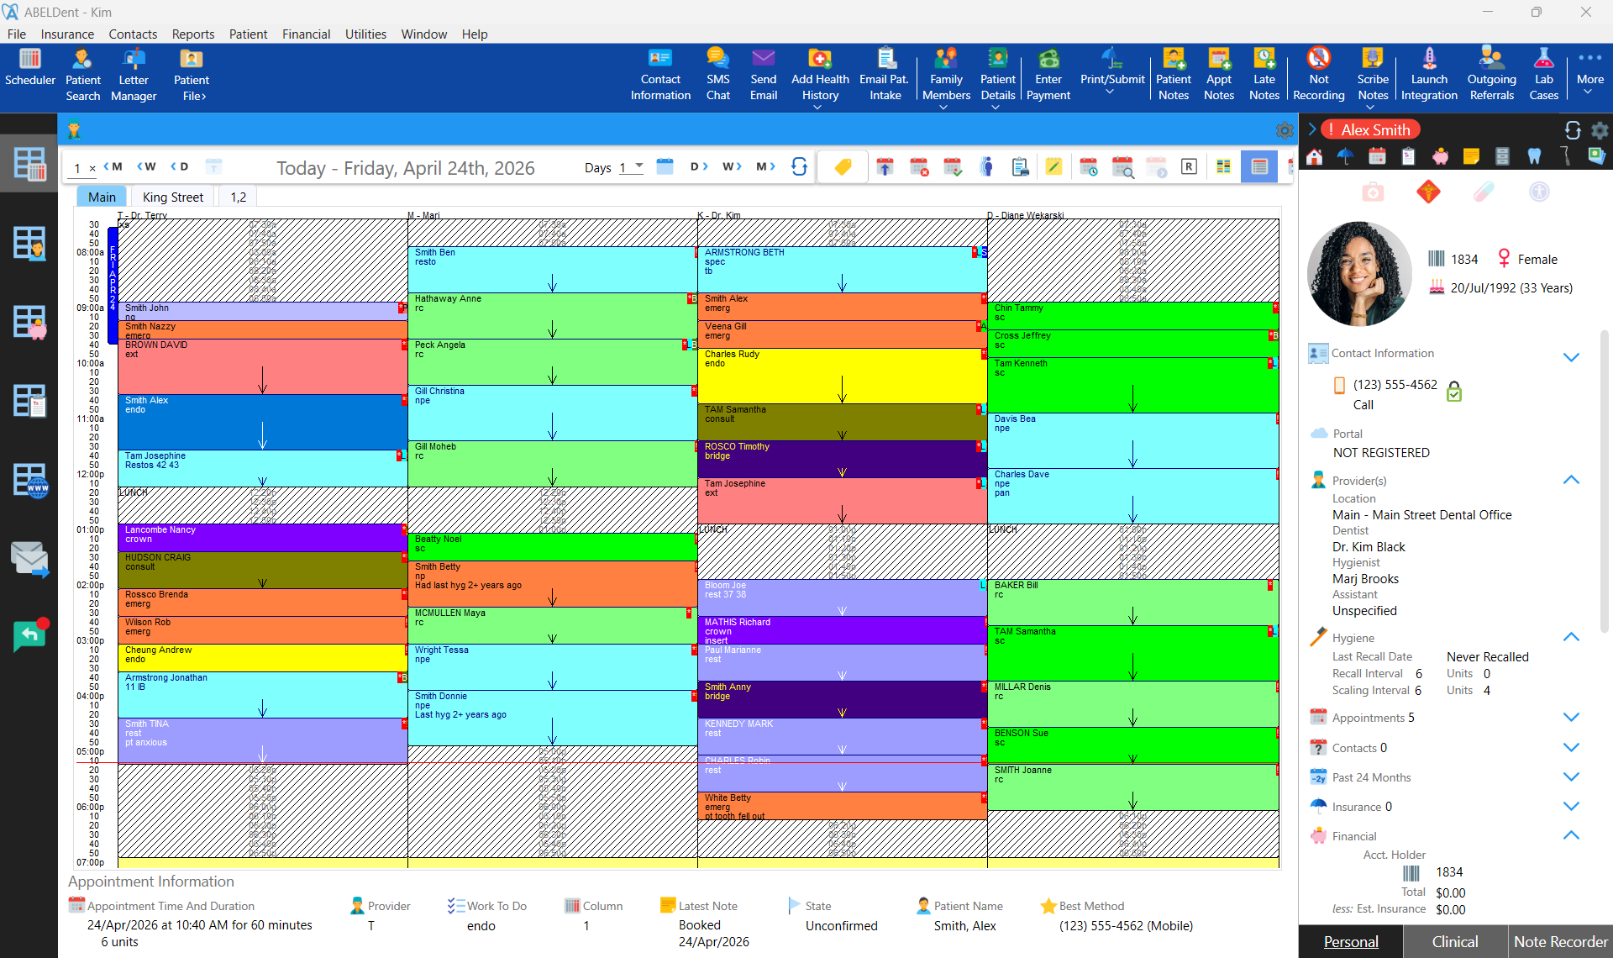The height and width of the screenshot is (958, 1613).
Task: Expand the Appointments 5 section
Action: [1572, 717]
